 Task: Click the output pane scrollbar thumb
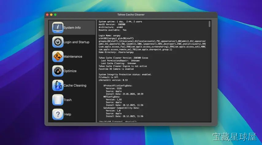[x=210, y=24]
